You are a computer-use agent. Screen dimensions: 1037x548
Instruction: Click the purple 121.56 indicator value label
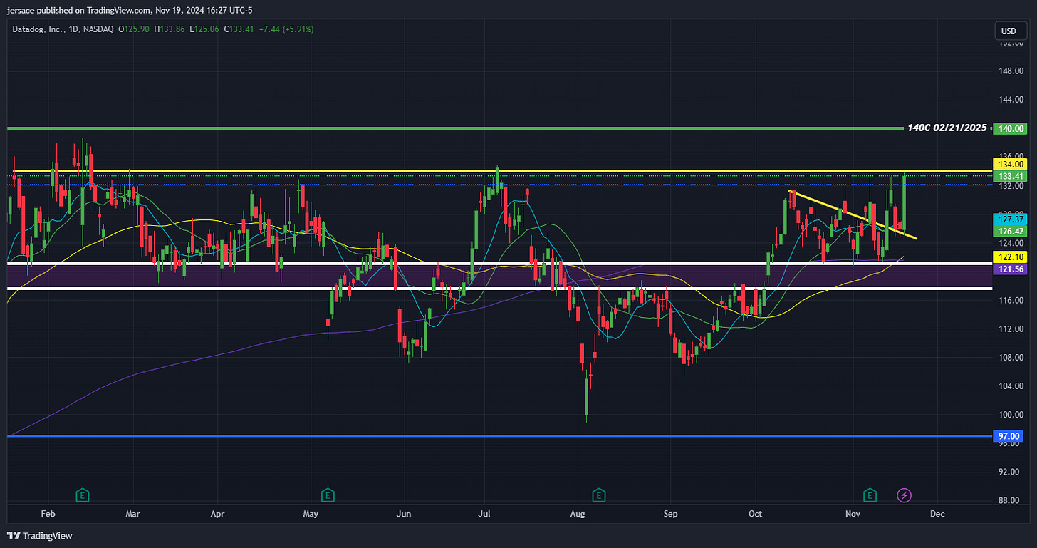[1011, 268]
